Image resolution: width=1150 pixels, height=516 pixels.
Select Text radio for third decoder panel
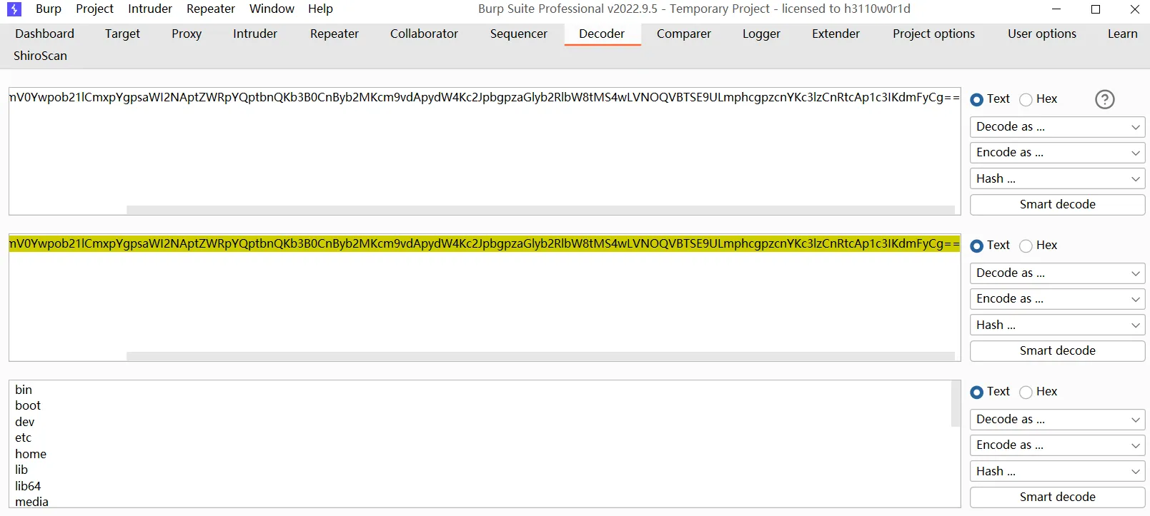(x=976, y=392)
